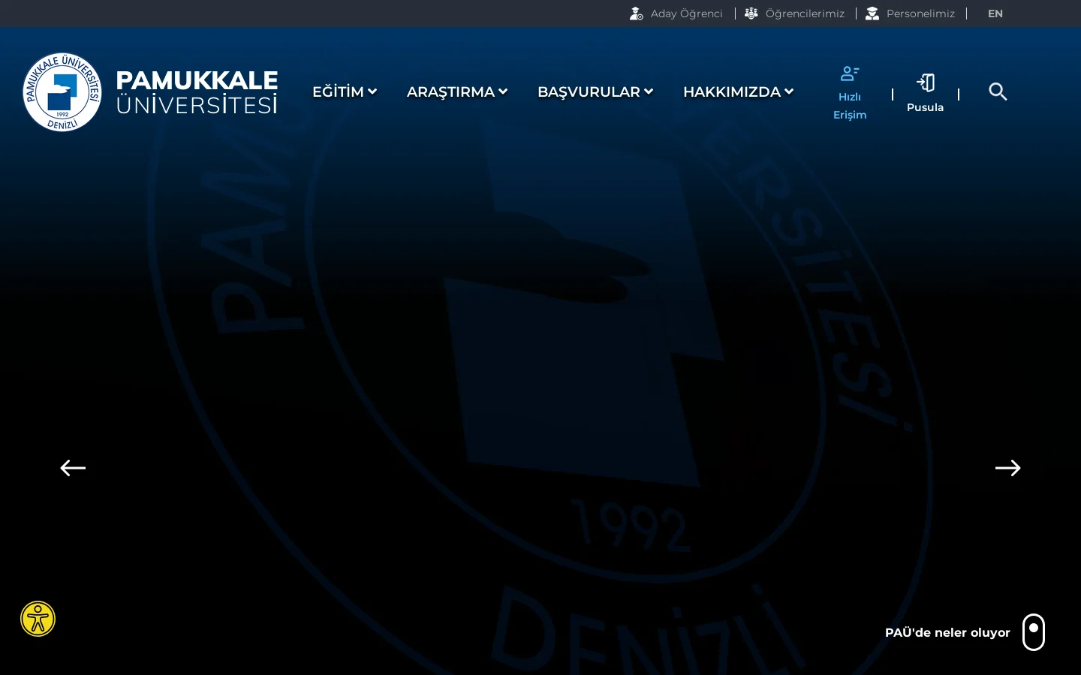1081x675 pixels.
Task: Switch language to EN
Action: click(995, 13)
